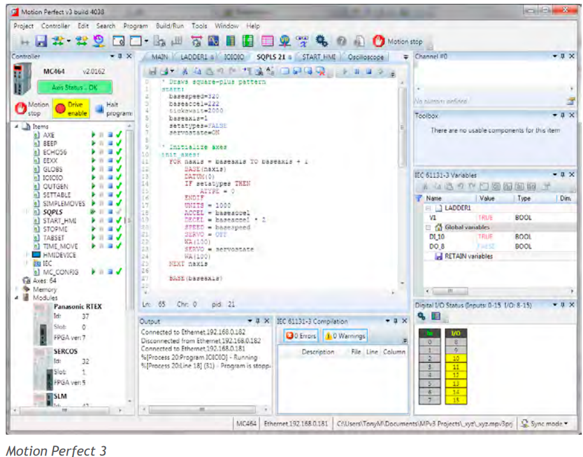Open the Tools menu
Viewport: 583px width, 457px height.
tap(199, 26)
